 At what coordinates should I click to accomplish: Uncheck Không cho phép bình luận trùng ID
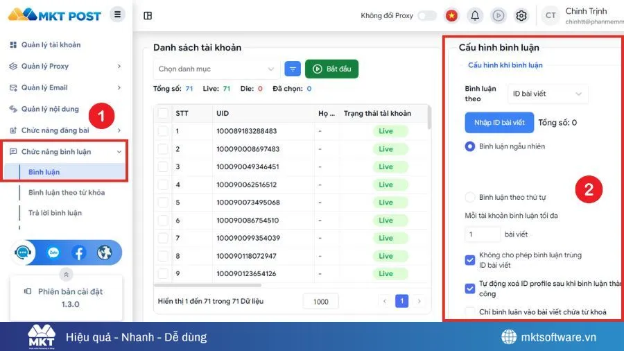[470, 260]
